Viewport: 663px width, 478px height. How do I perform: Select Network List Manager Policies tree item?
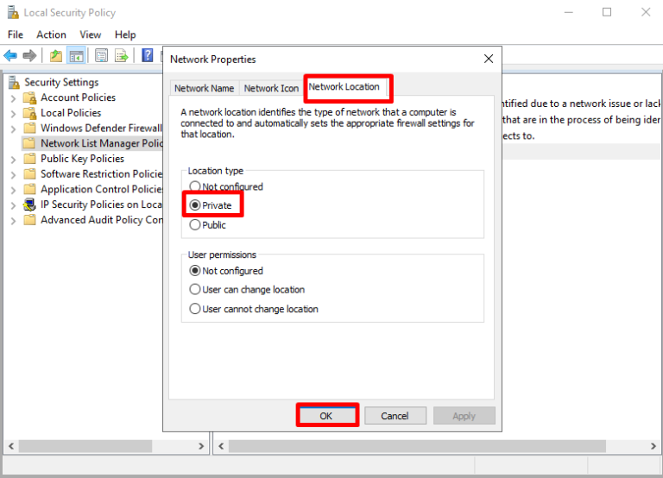tap(101, 143)
